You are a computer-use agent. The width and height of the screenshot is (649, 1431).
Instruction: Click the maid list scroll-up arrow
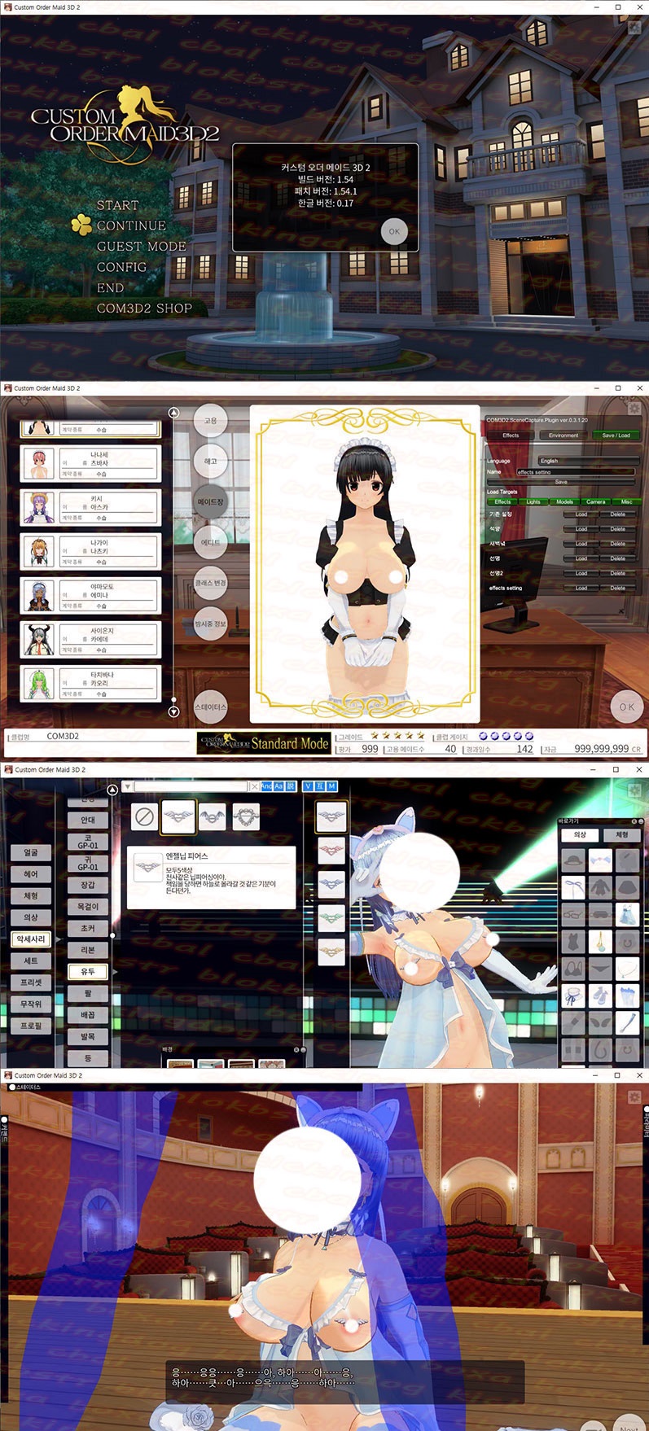[173, 414]
